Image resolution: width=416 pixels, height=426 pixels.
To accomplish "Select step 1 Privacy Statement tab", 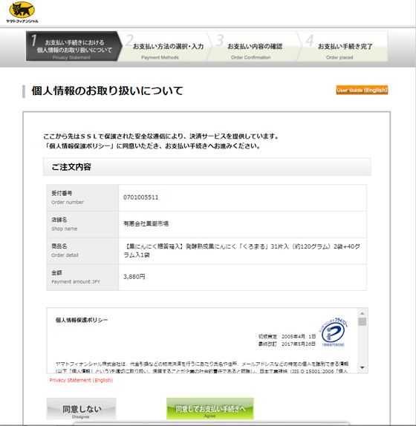I will click(74, 46).
